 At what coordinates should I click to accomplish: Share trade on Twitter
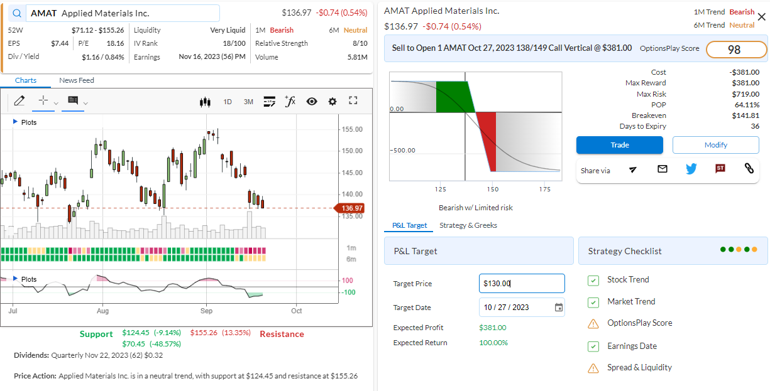pyautogui.click(x=691, y=169)
